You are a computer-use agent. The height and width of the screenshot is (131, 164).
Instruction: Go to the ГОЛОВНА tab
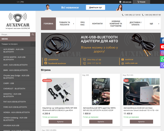click(x=48, y=24)
